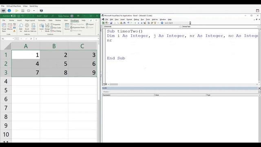261x147 pixels.
Task: Click the Properties button in Controls group
Action: tap(55, 24)
